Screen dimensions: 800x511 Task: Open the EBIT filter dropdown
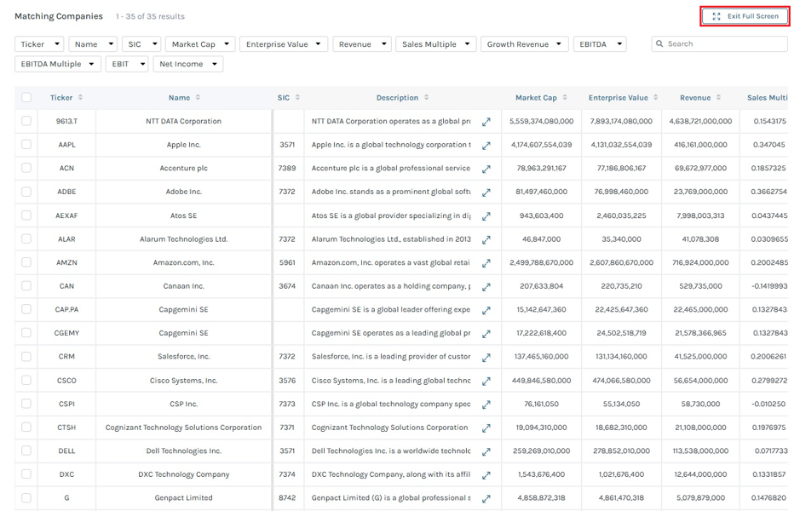click(x=127, y=64)
